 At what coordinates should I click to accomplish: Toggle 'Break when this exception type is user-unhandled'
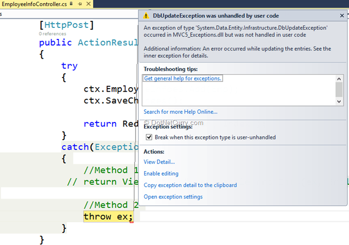point(149,137)
